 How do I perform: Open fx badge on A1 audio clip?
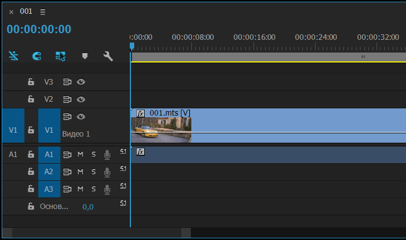(140, 152)
